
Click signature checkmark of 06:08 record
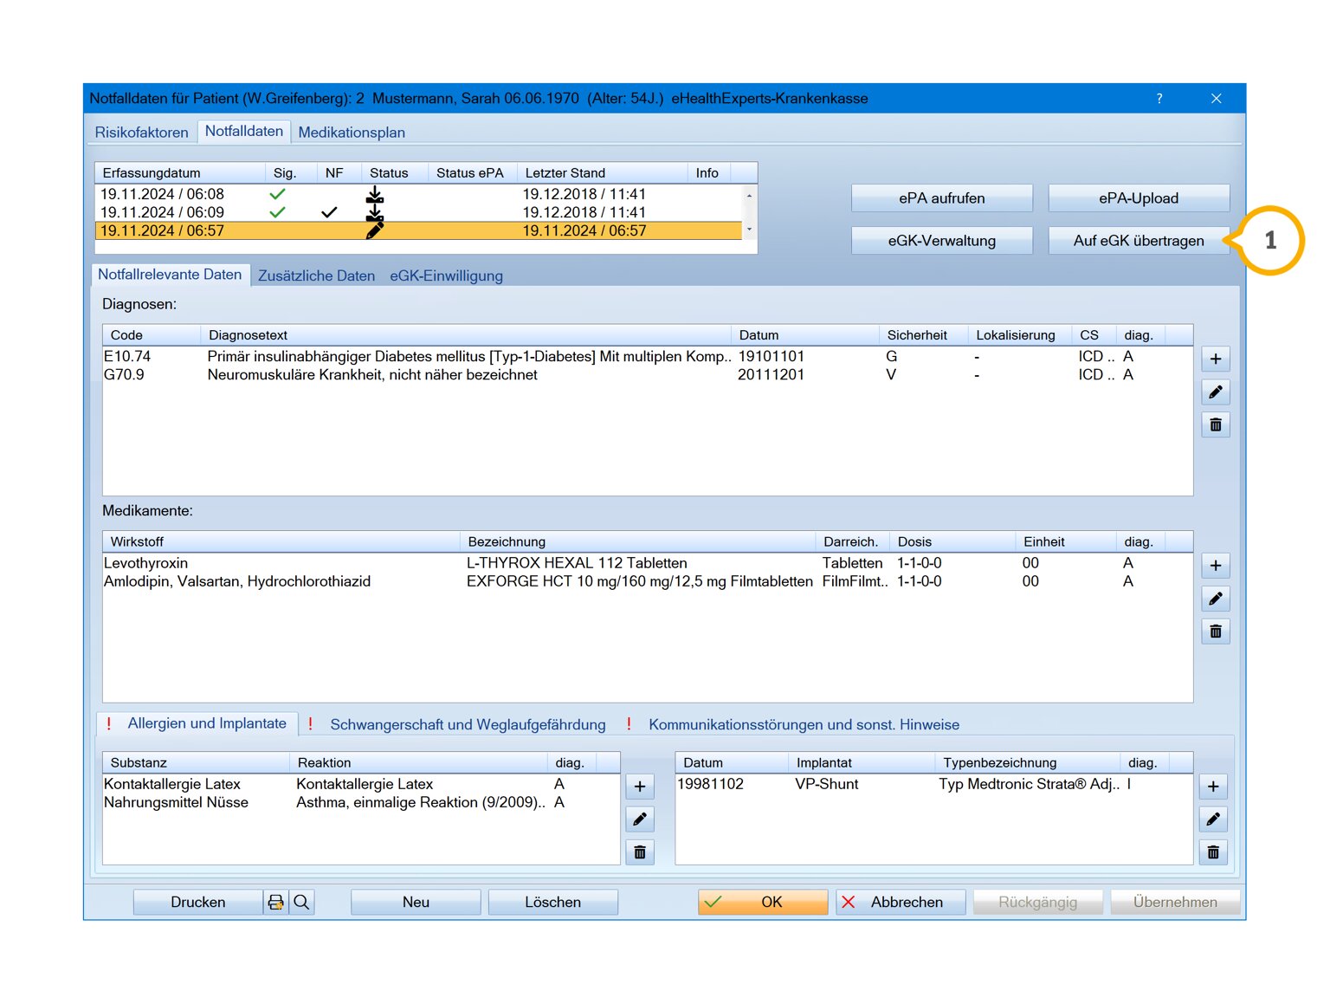pos(277,194)
